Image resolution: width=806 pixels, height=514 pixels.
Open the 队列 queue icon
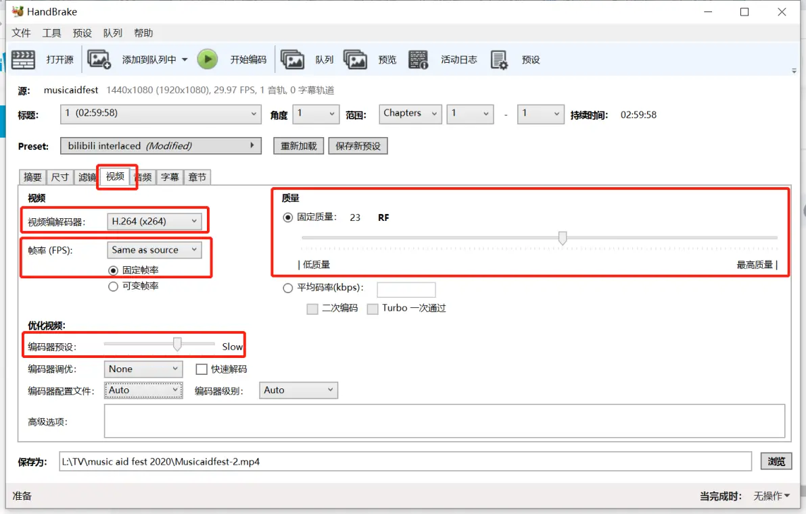[x=293, y=59]
